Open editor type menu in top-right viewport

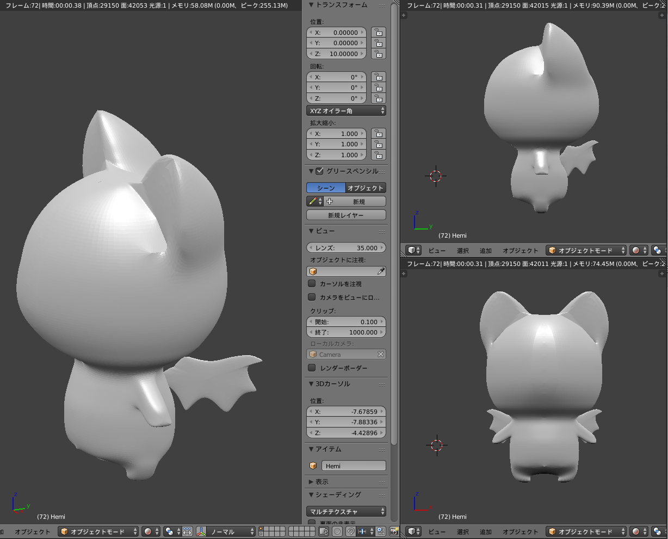click(x=414, y=250)
